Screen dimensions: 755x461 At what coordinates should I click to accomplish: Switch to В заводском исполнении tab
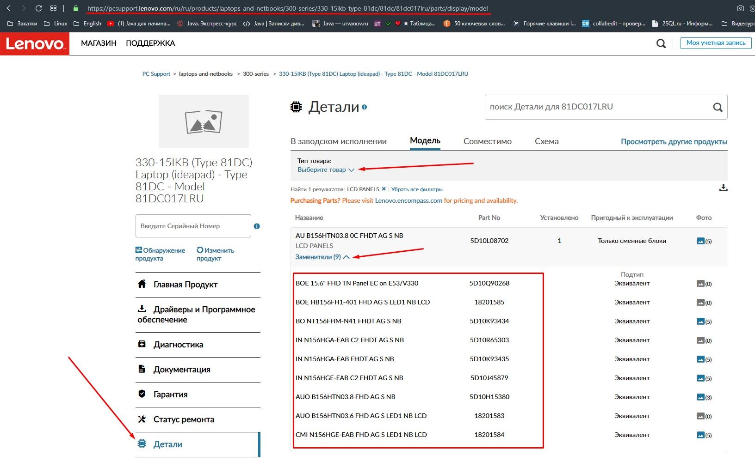(339, 141)
